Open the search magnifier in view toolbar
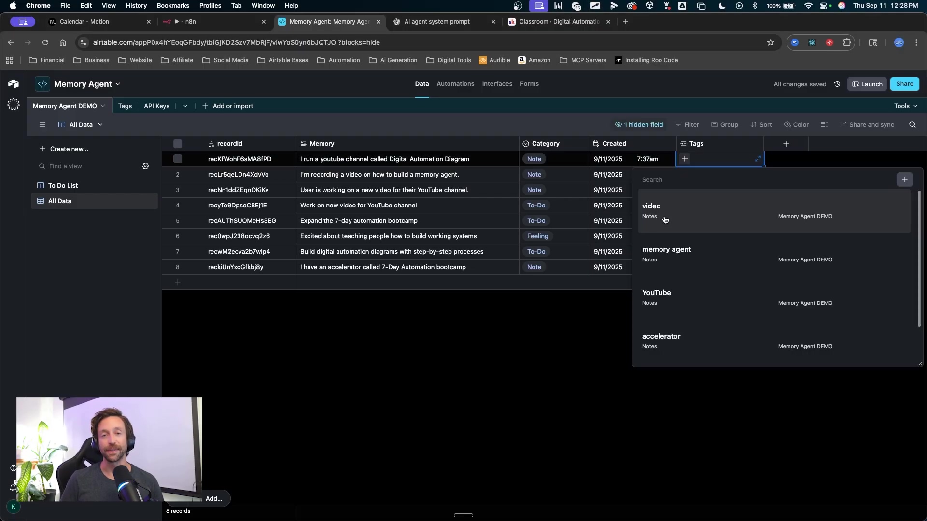This screenshot has width=927, height=521. [x=912, y=124]
